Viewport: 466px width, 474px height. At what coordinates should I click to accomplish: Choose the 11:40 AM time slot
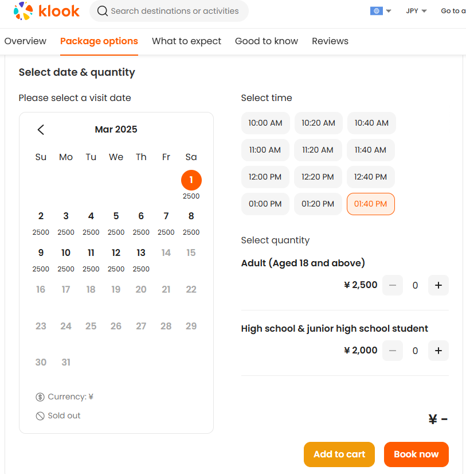pyautogui.click(x=371, y=150)
